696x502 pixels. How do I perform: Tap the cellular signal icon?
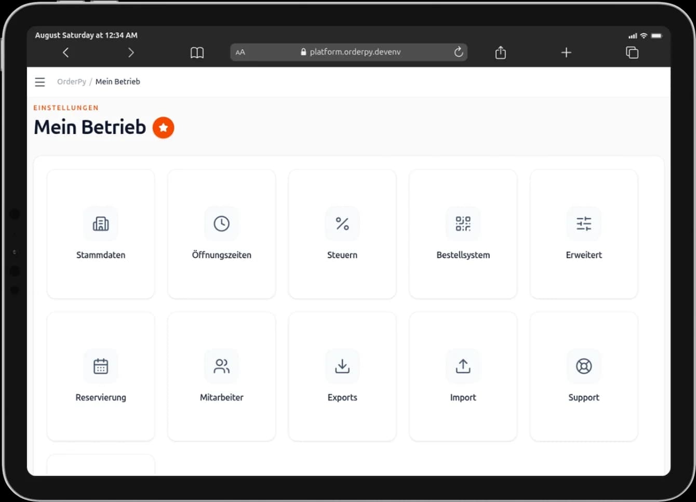pos(633,36)
